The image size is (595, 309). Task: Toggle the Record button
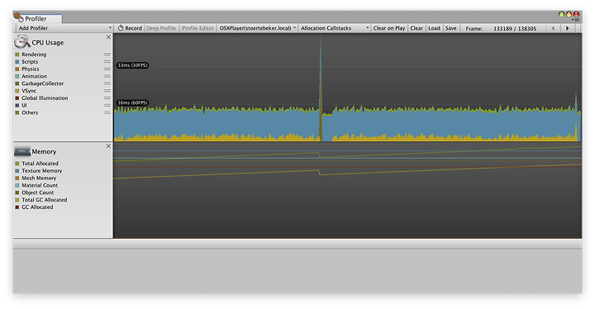130,28
